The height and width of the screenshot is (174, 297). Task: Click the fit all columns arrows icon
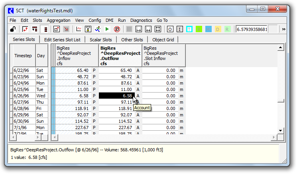pyautogui.click(x=158, y=29)
